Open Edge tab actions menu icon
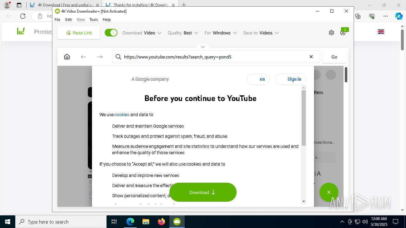Viewport: 406px width, 228px height. tap(19, 5)
